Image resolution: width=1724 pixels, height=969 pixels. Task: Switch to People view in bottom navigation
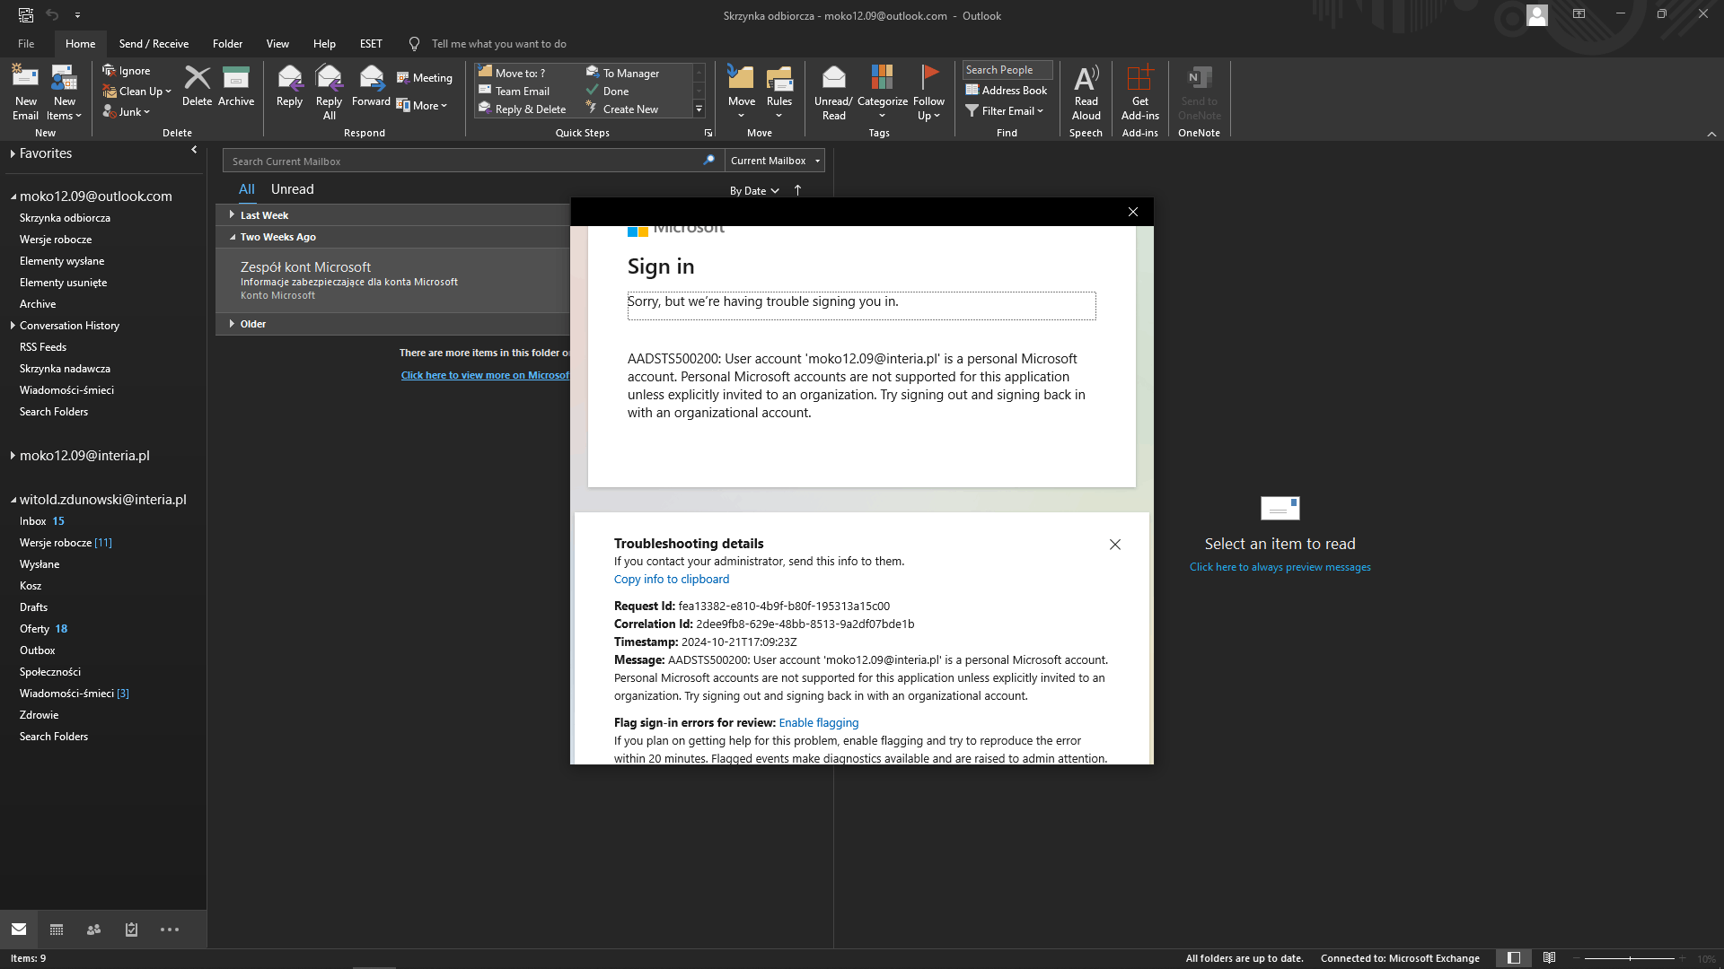click(x=93, y=930)
